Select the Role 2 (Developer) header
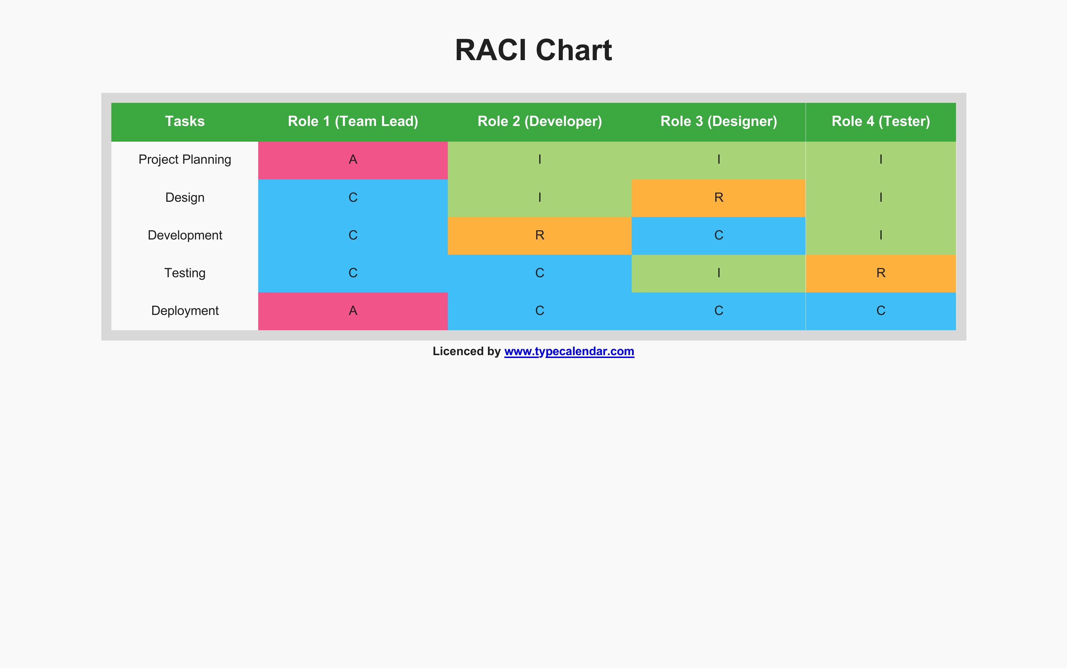Screen dimensions: 1067x669 point(540,122)
